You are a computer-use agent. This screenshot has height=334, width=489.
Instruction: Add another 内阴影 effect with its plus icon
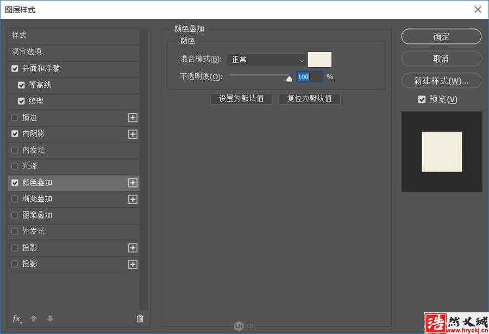(133, 134)
